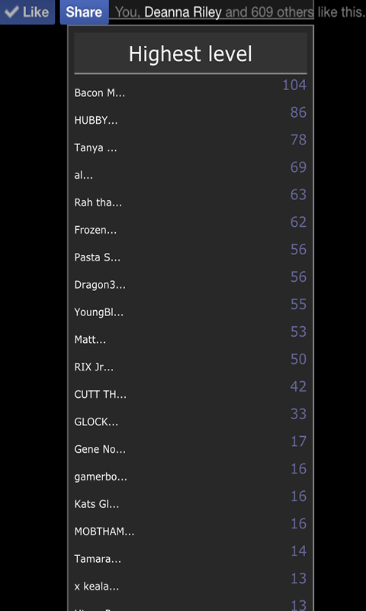Screen dimensions: 366x611
Task: Click the Gene No... player name
Action: pyautogui.click(x=100, y=449)
